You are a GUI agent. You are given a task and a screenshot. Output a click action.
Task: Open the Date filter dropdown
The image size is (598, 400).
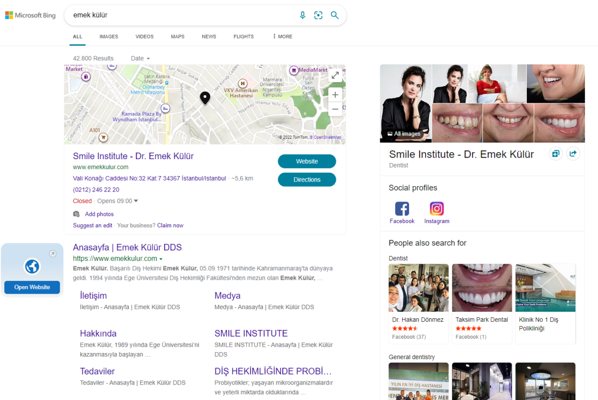pyautogui.click(x=141, y=58)
